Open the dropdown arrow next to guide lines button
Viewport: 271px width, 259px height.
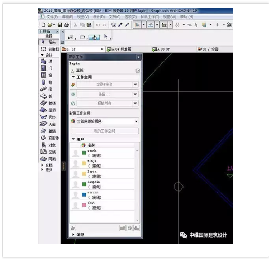pyautogui.click(x=144, y=25)
